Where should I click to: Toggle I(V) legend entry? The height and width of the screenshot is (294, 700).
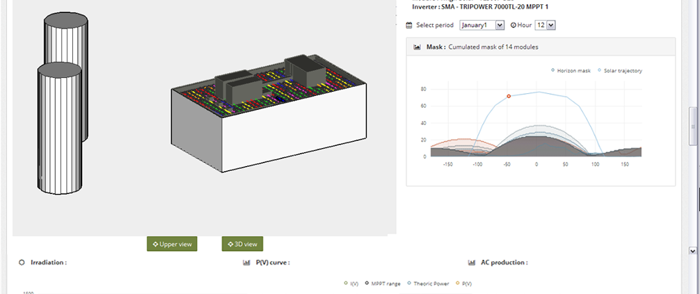pyautogui.click(x=351, y=284)
